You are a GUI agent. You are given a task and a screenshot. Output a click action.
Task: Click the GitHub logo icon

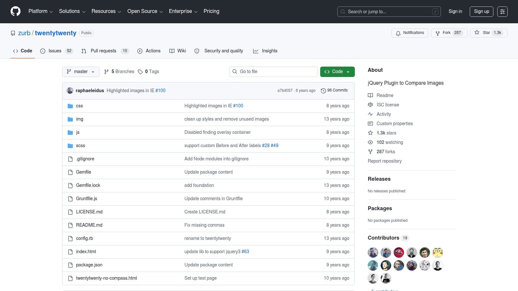click(x=16, y=11)
